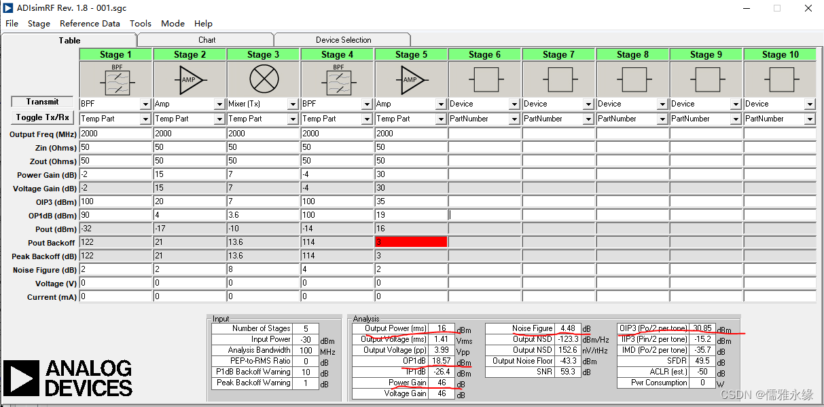This screenshot has height=407, width=824.
Task: Edit Stage 3 Noise Figure value 8
Action: [264, 269]
